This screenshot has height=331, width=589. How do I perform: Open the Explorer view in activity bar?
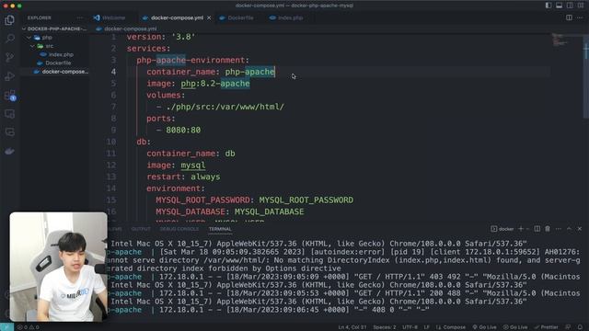[10, 20]
